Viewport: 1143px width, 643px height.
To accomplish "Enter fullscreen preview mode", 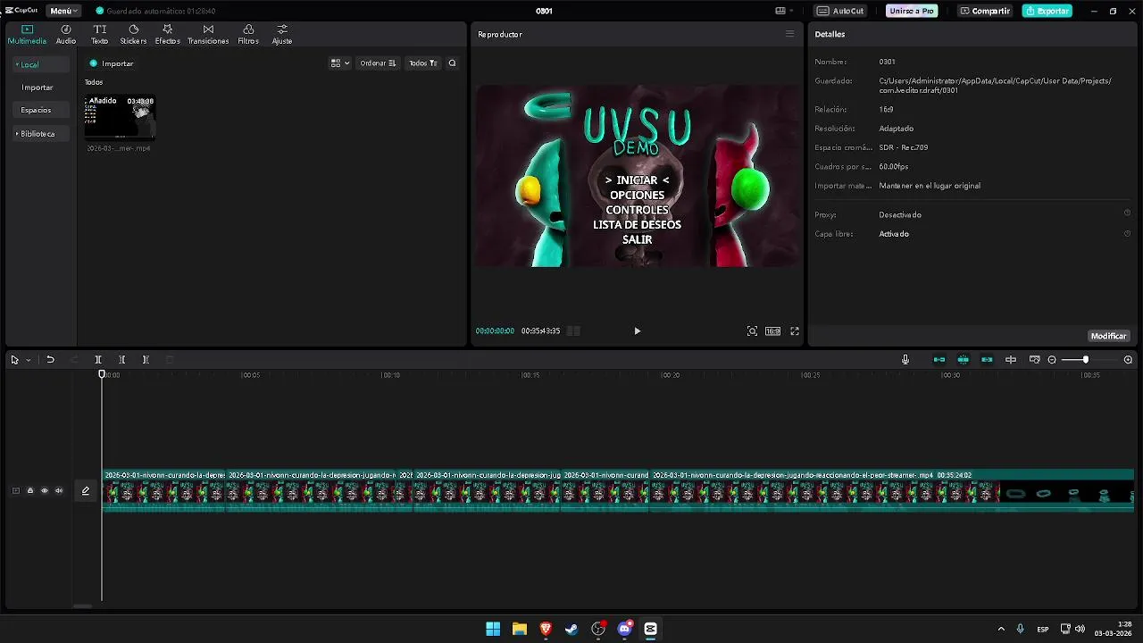I will [x=795, y=331].
